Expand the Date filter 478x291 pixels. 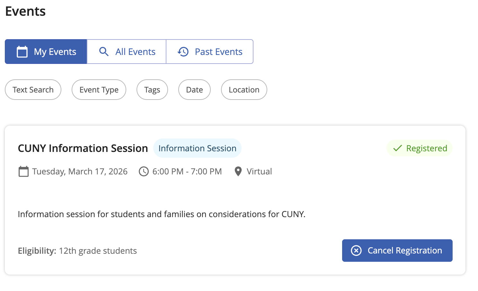[194, 90]
